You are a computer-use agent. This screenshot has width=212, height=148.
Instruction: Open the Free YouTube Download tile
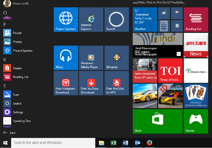click(91, 83)
